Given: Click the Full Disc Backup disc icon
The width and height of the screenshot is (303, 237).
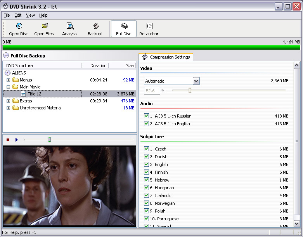Looking at the screenshot, I should coord(6,55).
